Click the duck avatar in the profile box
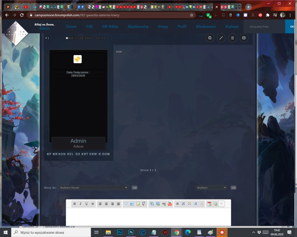The width and height of the screenshot is (297, 237). (77, 59)
